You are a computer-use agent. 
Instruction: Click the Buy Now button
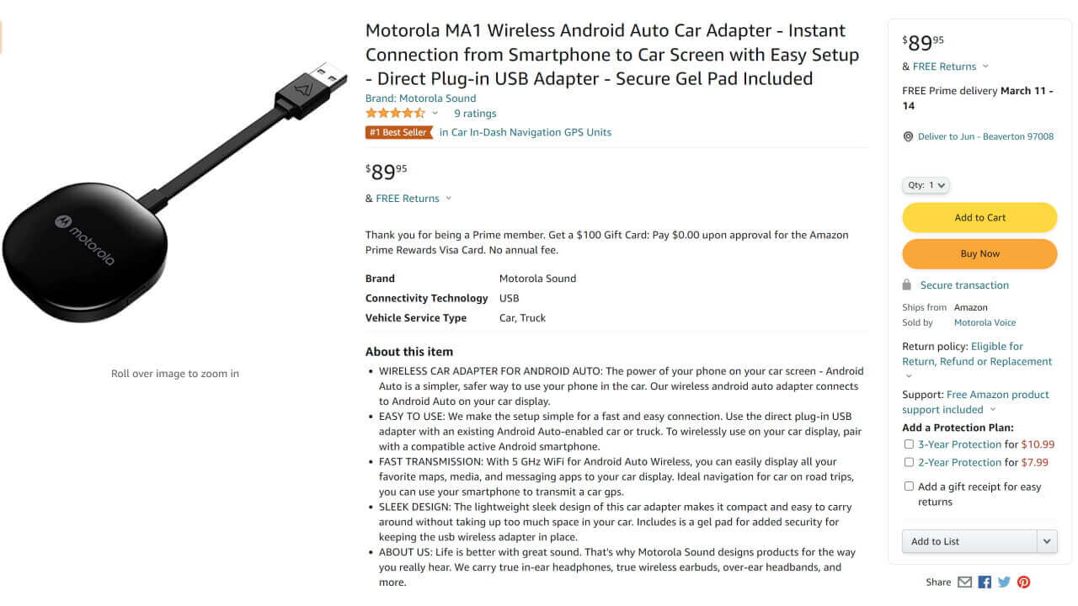click(x=979, y=253)
